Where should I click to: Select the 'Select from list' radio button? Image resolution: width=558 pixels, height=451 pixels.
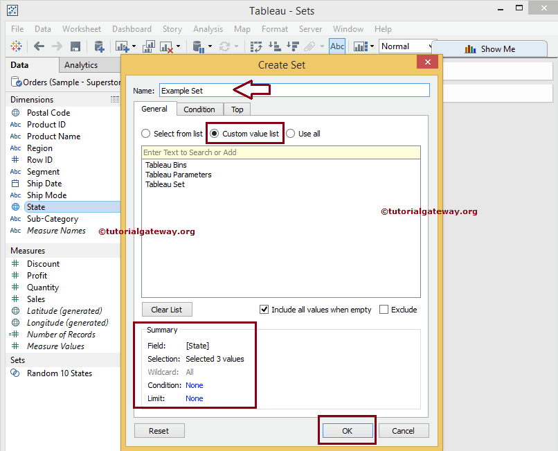point(145,134)
